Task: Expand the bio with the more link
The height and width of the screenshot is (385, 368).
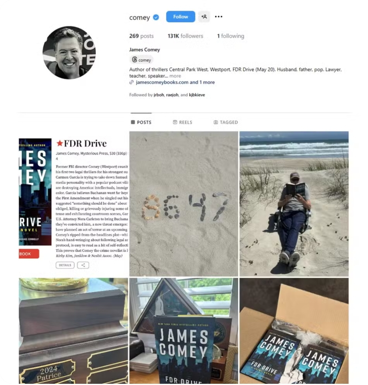Action: pos(175,76)
